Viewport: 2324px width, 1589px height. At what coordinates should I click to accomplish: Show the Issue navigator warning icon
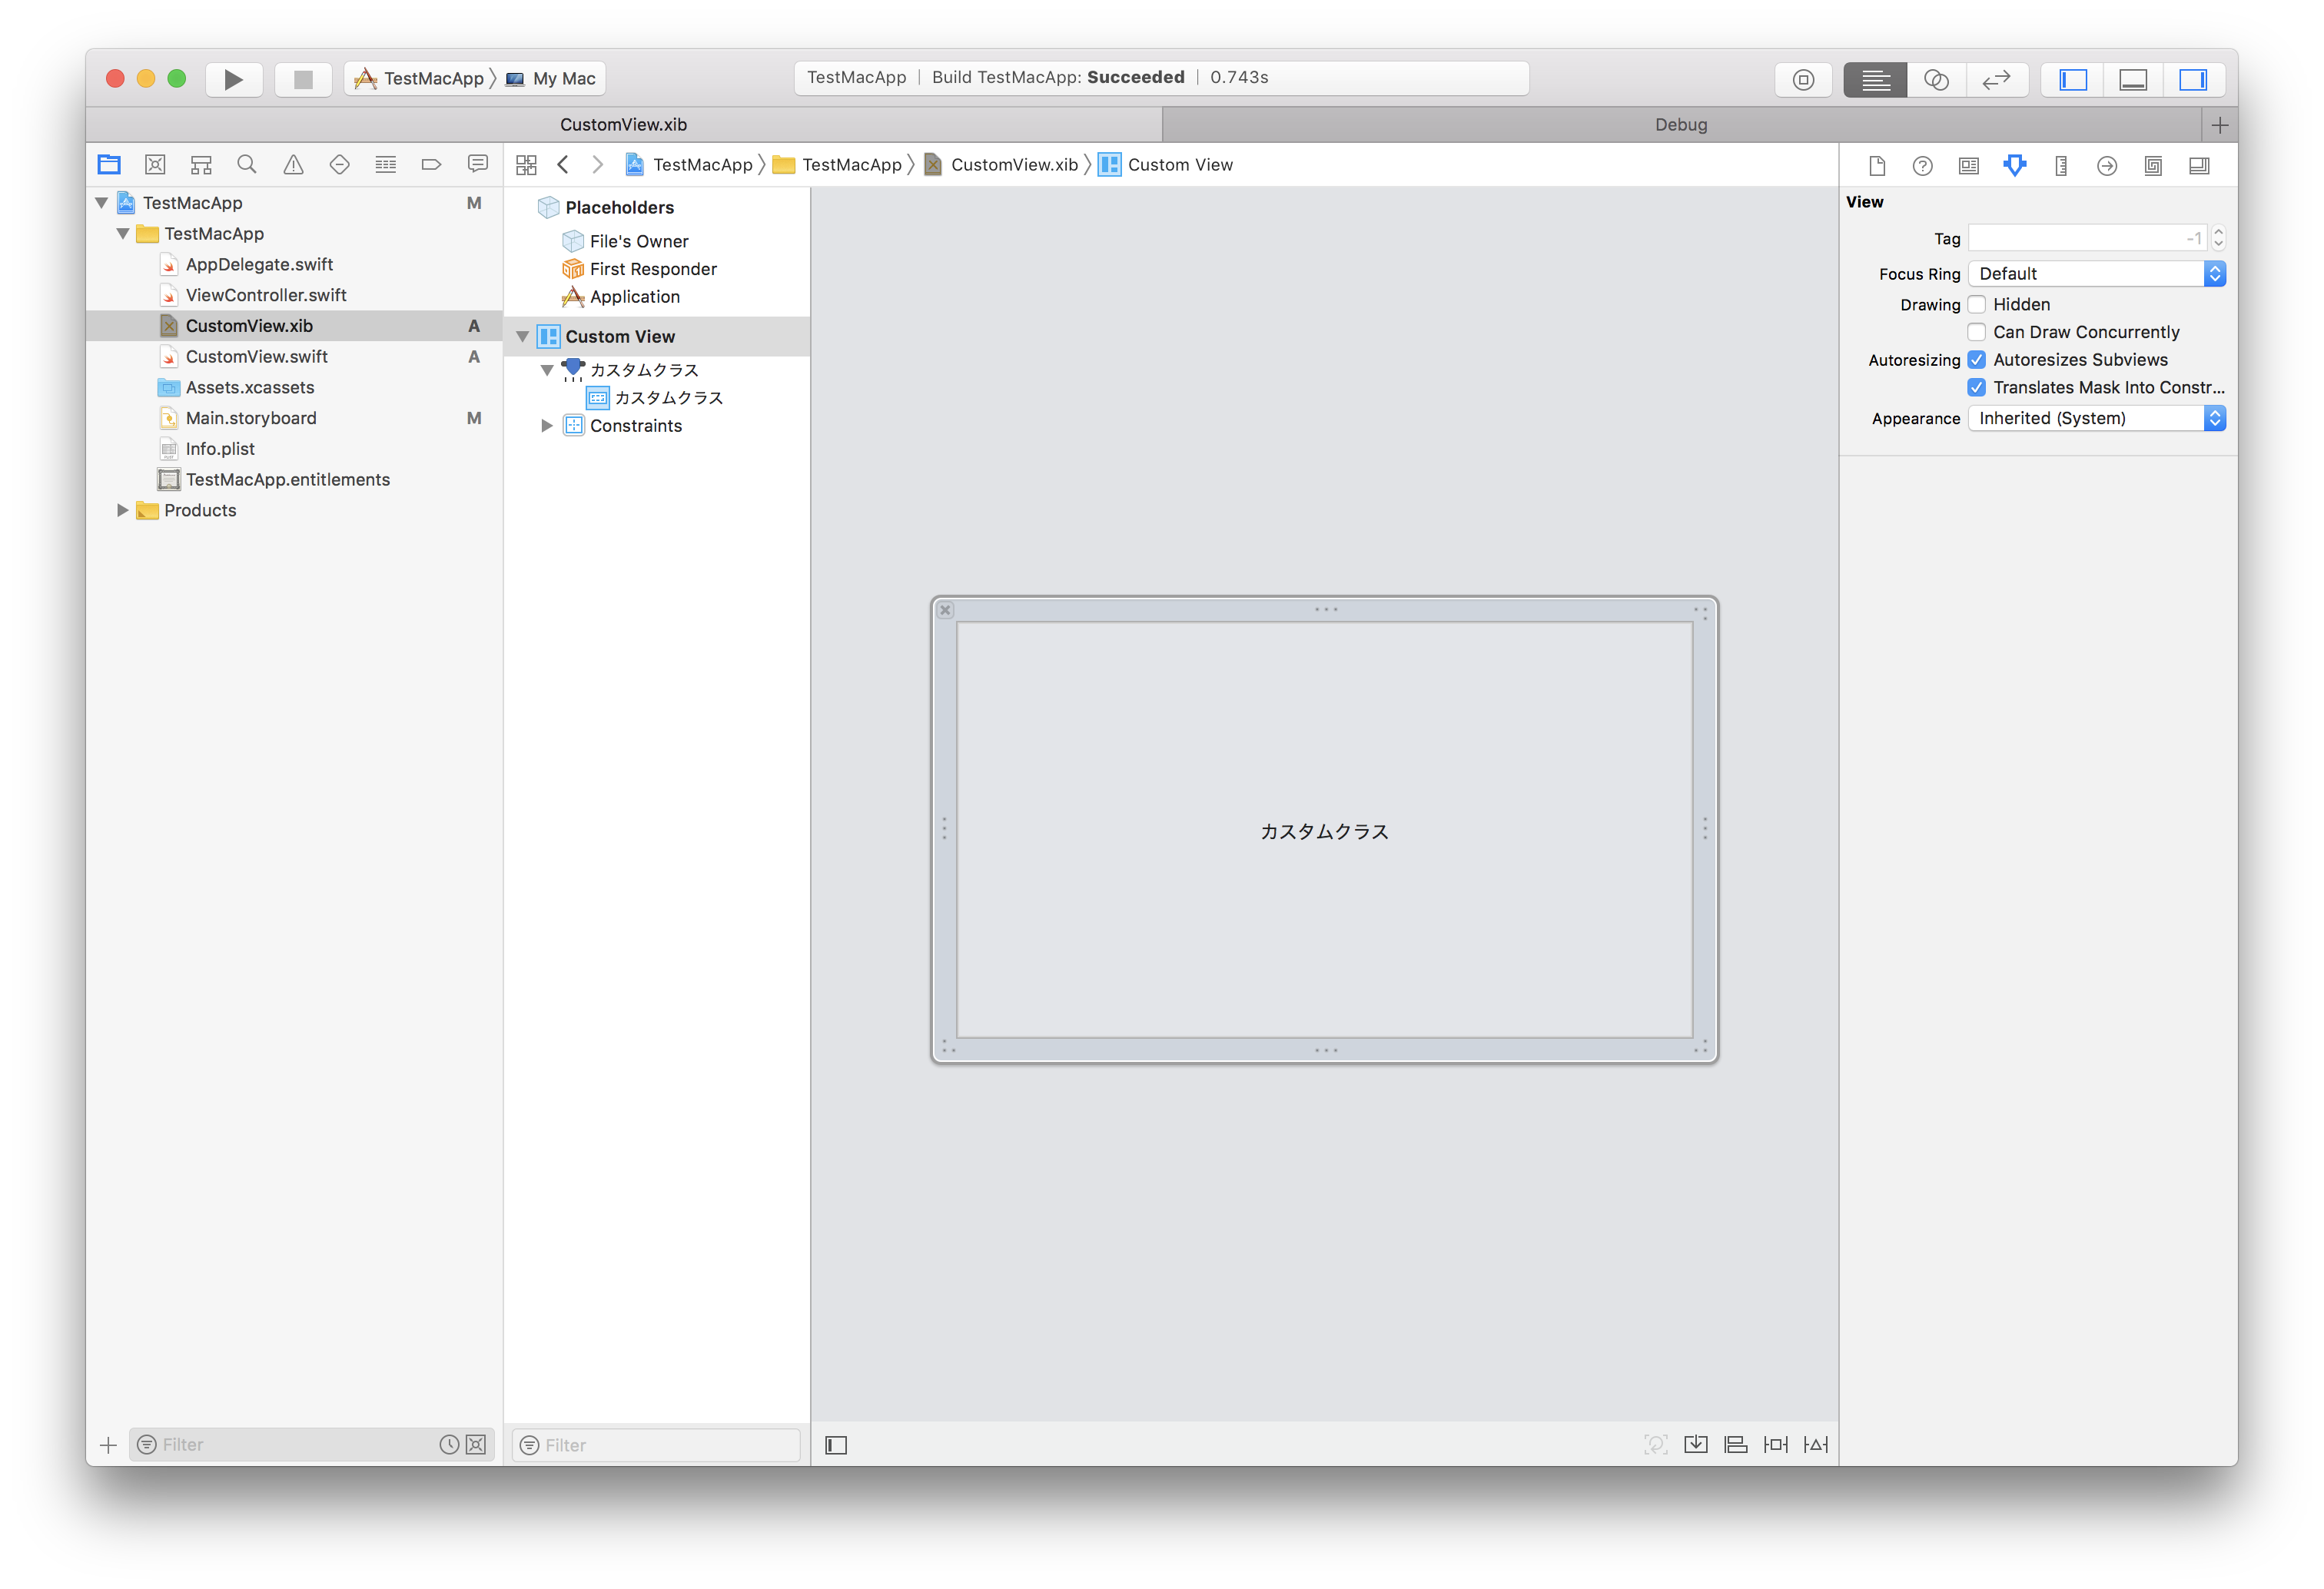293,165
